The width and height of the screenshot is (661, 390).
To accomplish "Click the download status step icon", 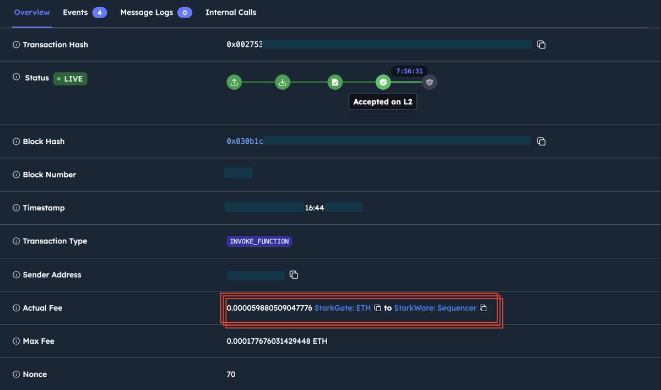I will click(x=283, y=83).
